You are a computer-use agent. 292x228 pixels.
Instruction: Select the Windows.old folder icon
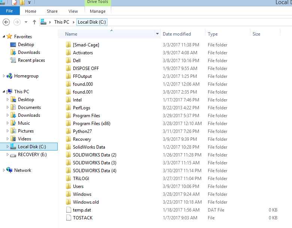pos(69,202)
